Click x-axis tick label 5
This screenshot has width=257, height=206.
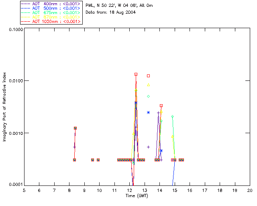tap(24, 190)
